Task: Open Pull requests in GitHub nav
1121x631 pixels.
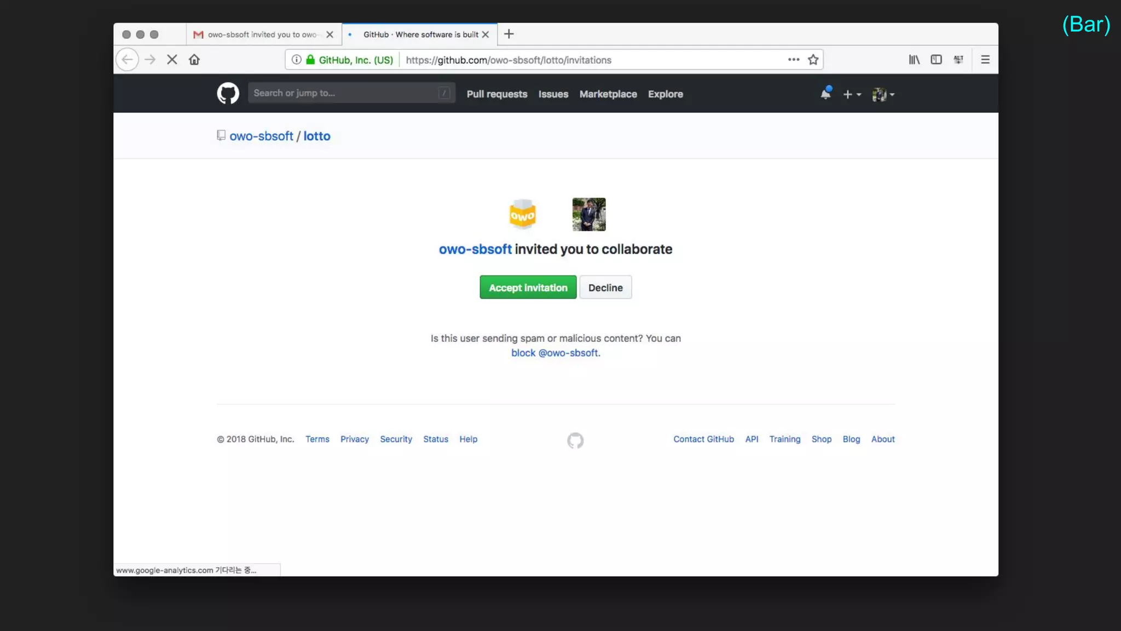Action: coord(496,94)
